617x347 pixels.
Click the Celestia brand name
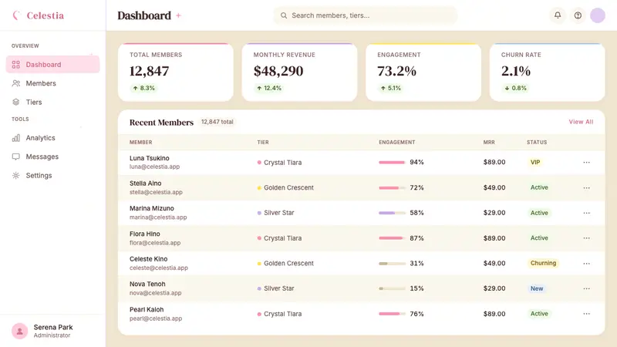pos(46,15)
